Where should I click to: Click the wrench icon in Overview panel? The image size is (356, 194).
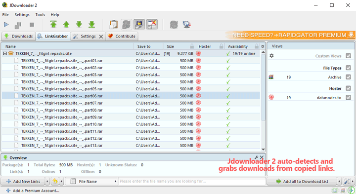pyautogui.click(x=256, y=157)
